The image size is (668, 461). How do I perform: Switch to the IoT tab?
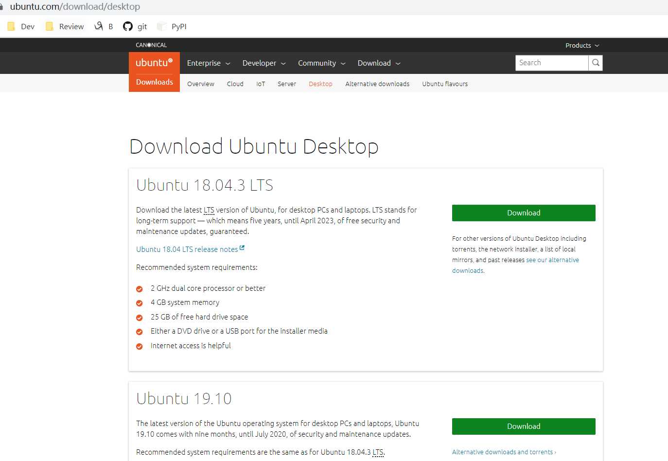point(261,84)
